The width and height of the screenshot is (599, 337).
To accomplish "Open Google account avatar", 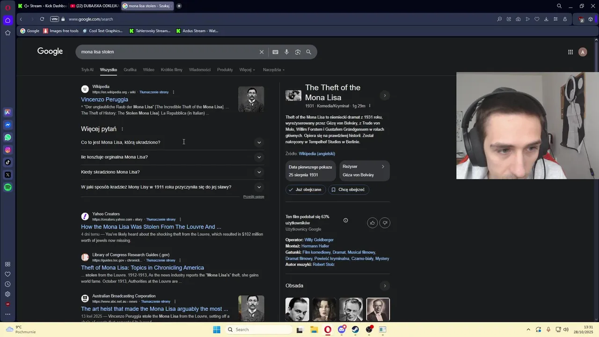I will 583,52.
